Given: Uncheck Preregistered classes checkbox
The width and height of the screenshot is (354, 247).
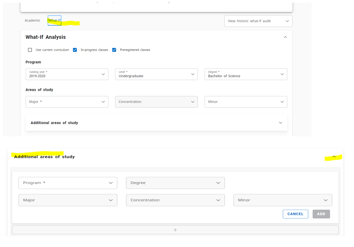Looking at the screenshot, I should (x=114, y=50).
